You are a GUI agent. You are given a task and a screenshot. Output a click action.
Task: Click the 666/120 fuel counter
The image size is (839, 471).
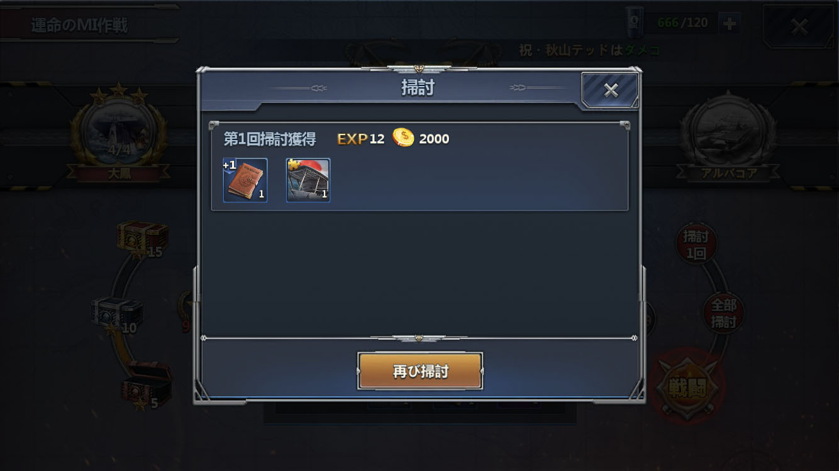click(x=682, y=23)
